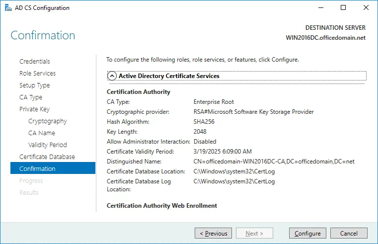378x244 pixels.
Task: Select the Setup Type step
Action: point(35,85)
